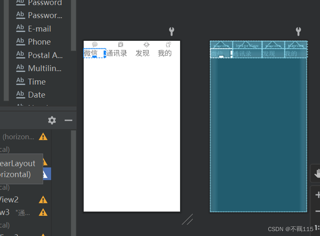Screen dimensions: 320x236
Task: Click the component tree scrollbar
Action: [73, 183]
